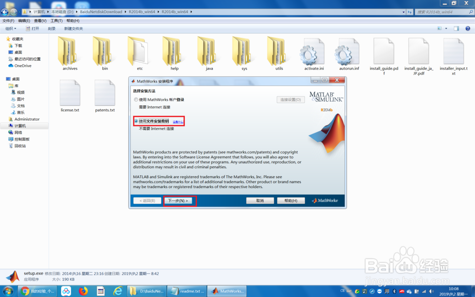Select the license.txt file
The image size is (475, 297).
pos(70,96)
